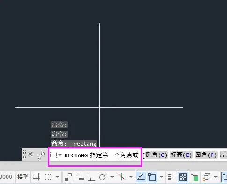Open isometric drafting plane dropdown arrow

(131, 177)
